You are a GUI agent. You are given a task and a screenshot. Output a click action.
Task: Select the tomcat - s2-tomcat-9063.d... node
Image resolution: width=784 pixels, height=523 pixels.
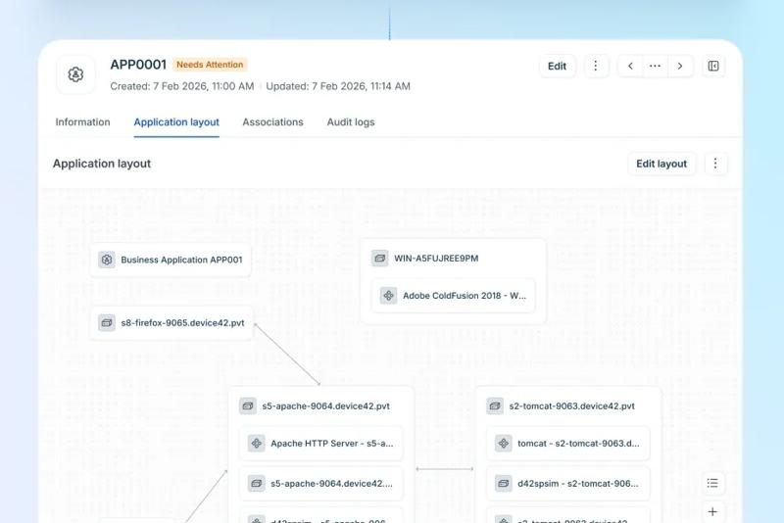(568, 443)
